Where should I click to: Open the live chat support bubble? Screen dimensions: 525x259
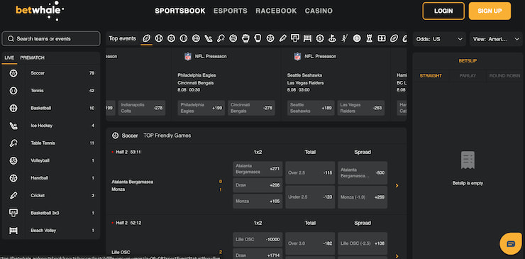click(511, 243)
